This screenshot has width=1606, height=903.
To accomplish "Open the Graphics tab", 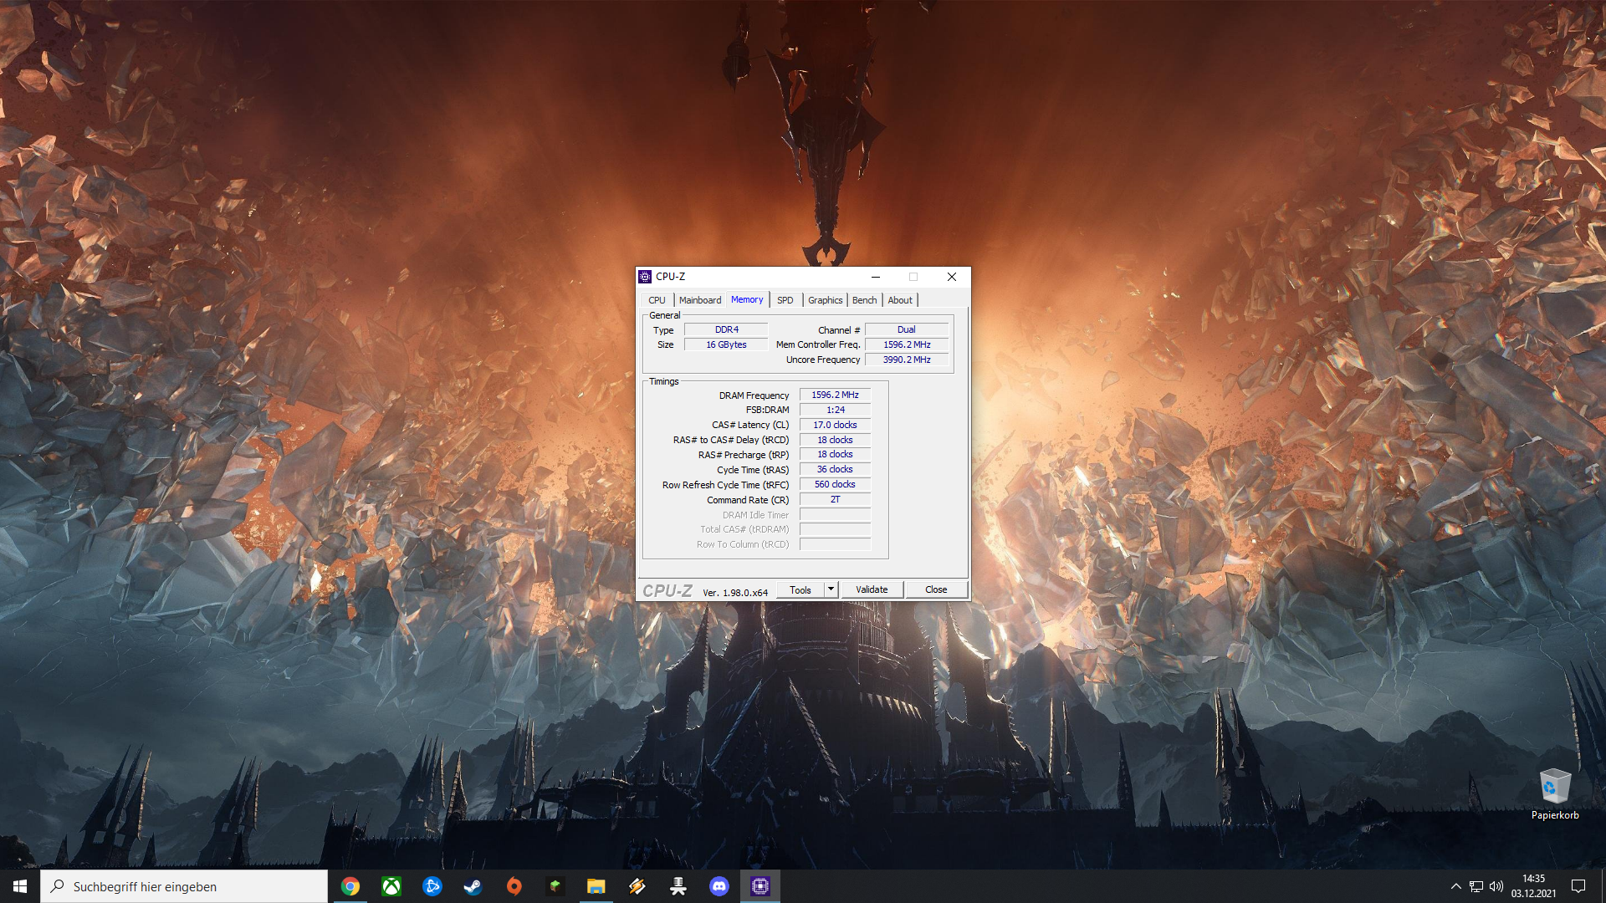I will tap(825, 300).
